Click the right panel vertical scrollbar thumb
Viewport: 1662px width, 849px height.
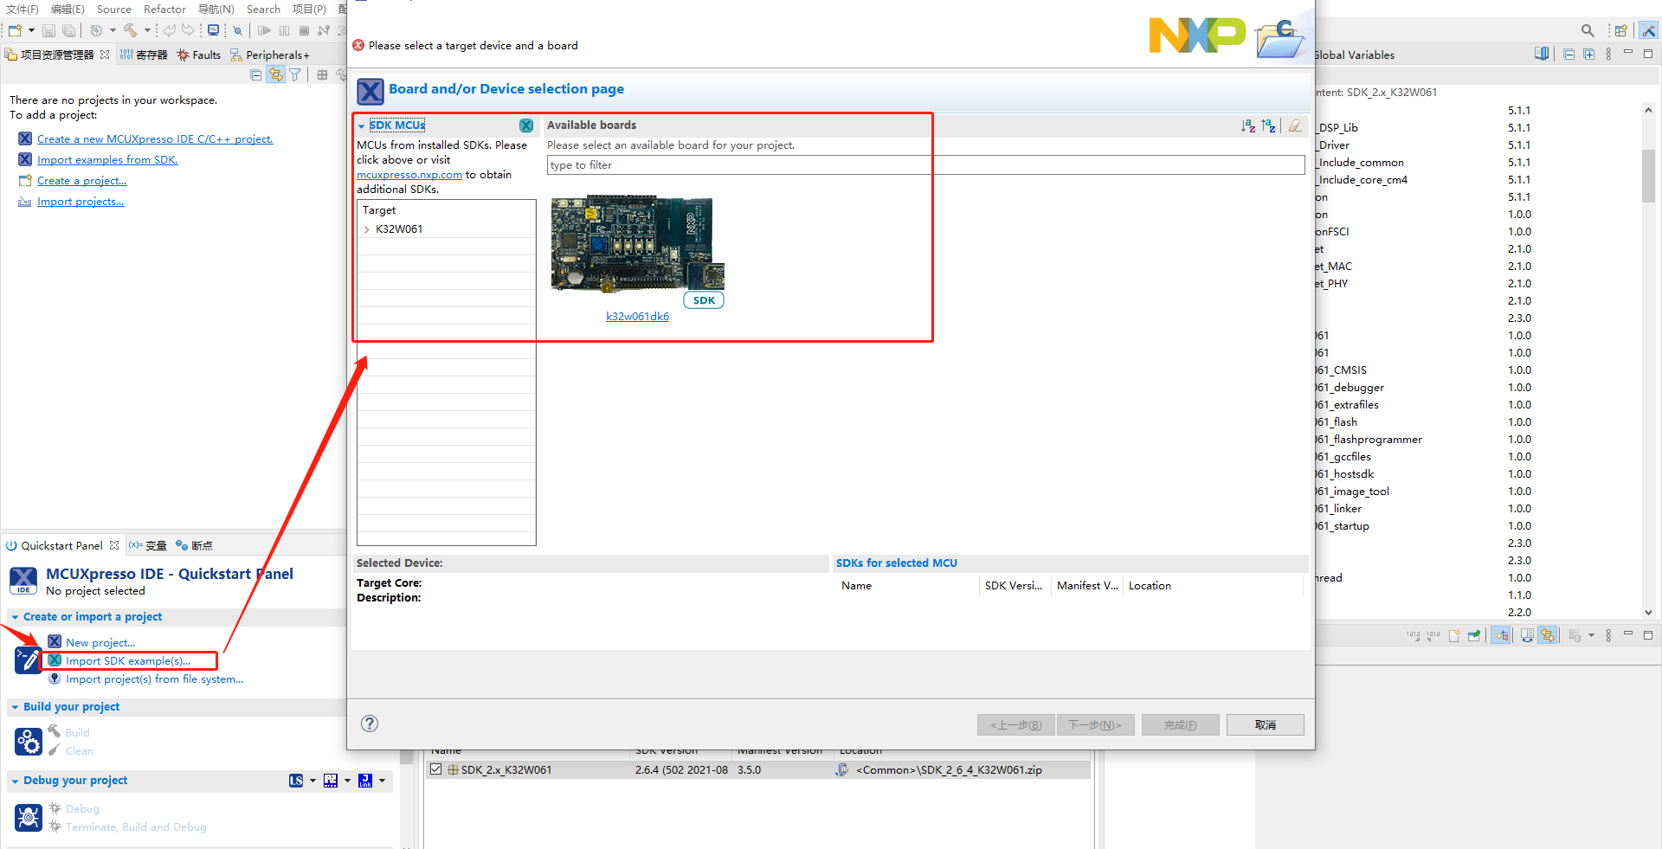(x=1648, y=176)
